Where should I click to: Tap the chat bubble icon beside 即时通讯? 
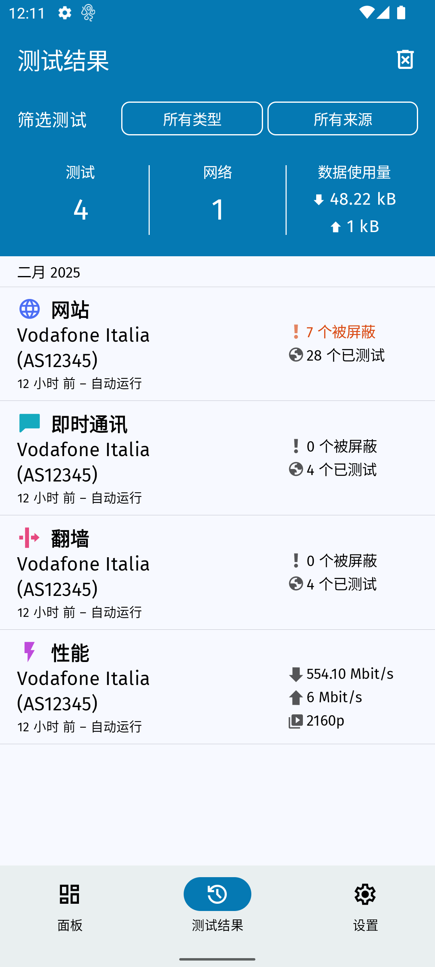[x=29, y=423]
